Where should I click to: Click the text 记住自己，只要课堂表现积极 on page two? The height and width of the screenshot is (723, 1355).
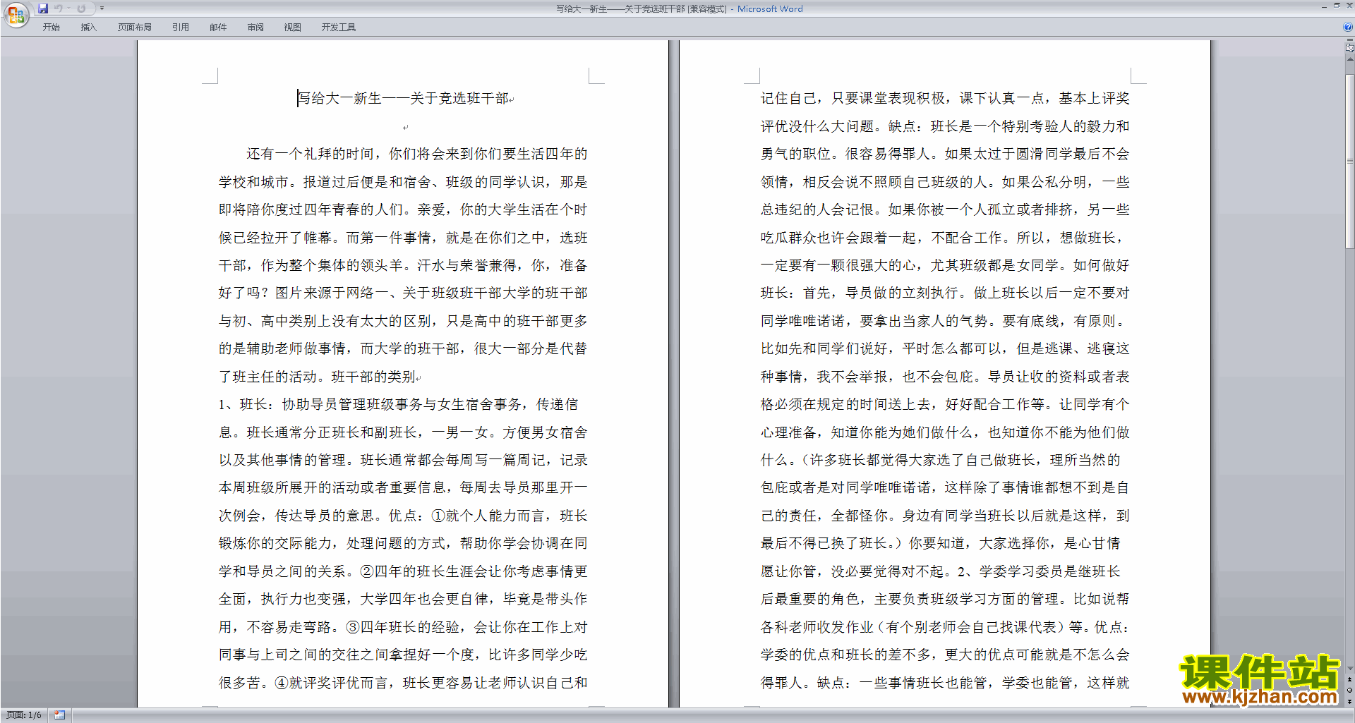point(853,98)
